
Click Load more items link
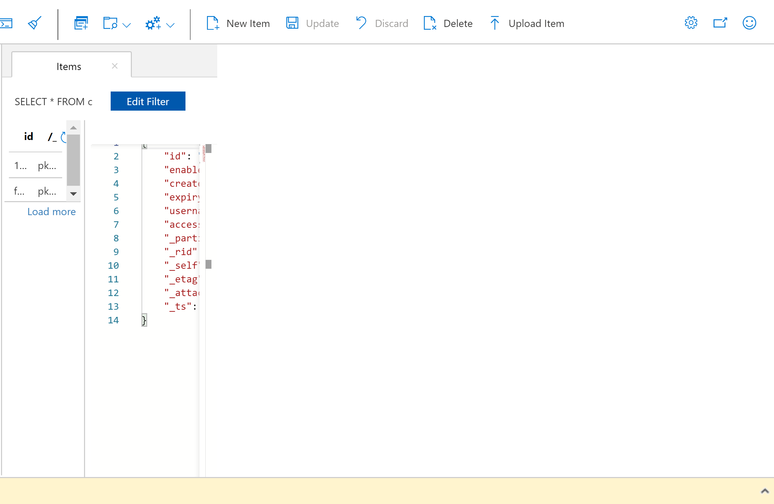click(x=51, y=211)
